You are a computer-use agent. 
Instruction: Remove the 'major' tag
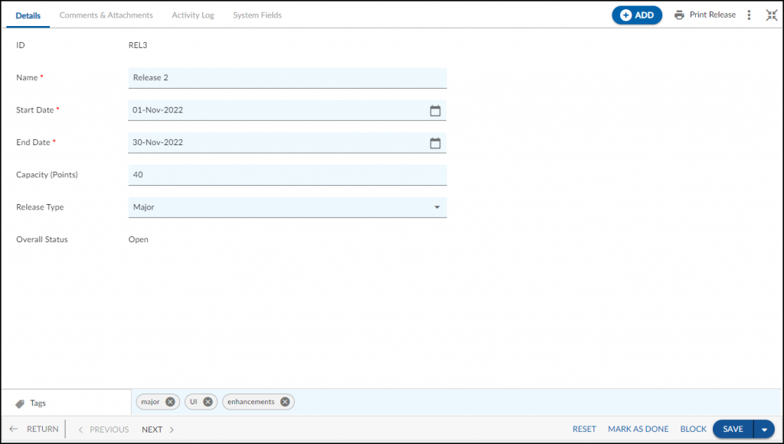click(170, 402)
